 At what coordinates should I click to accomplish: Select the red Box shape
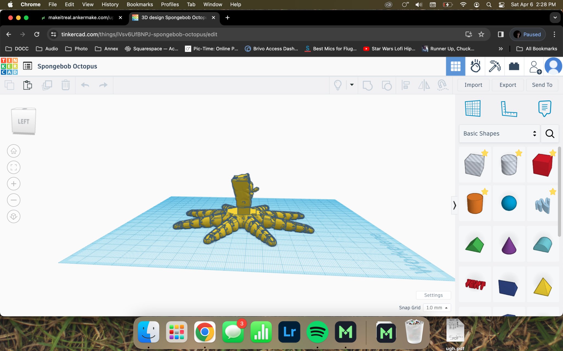point(542,165)
